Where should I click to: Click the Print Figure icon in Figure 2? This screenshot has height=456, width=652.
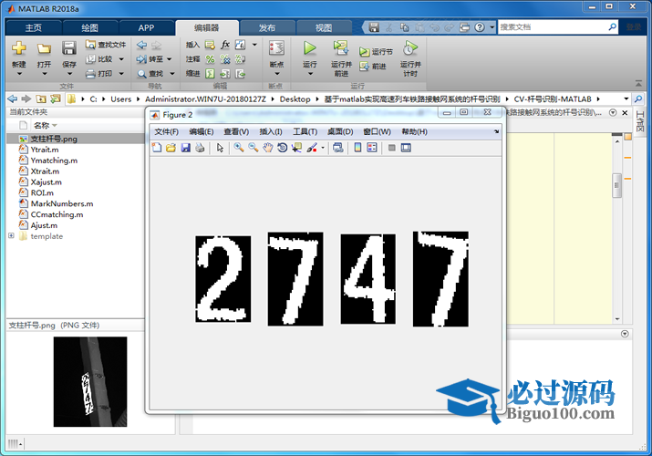tap(200, 148)
